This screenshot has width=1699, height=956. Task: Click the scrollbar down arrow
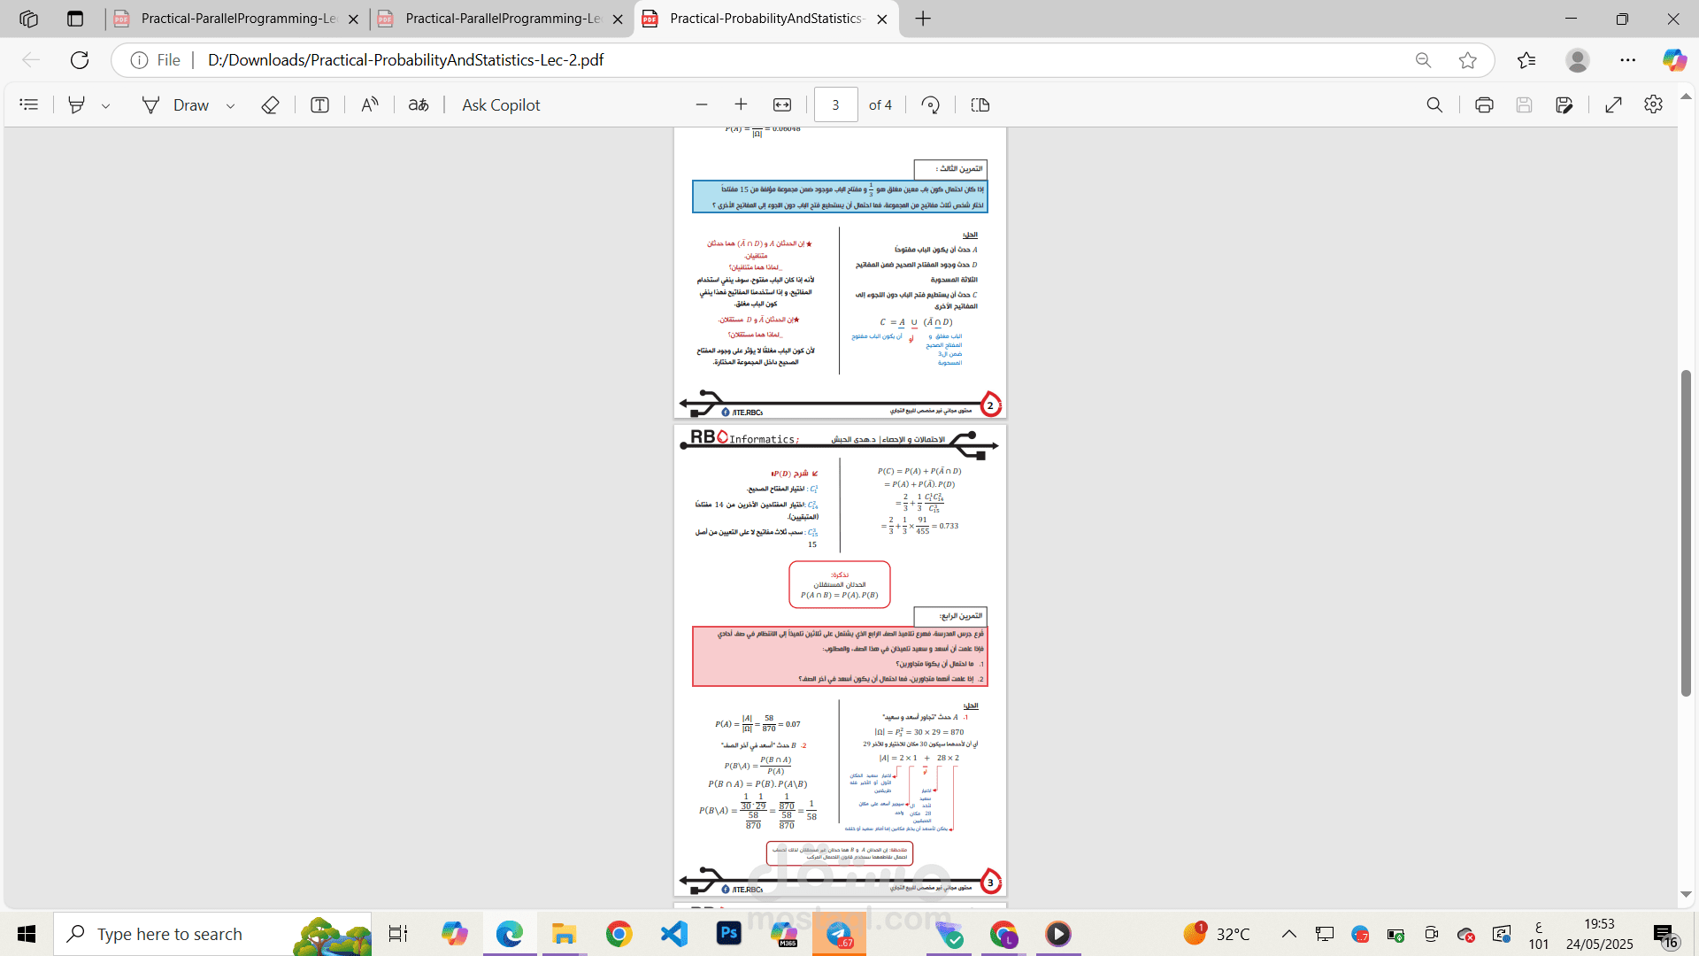[1686, 895]
